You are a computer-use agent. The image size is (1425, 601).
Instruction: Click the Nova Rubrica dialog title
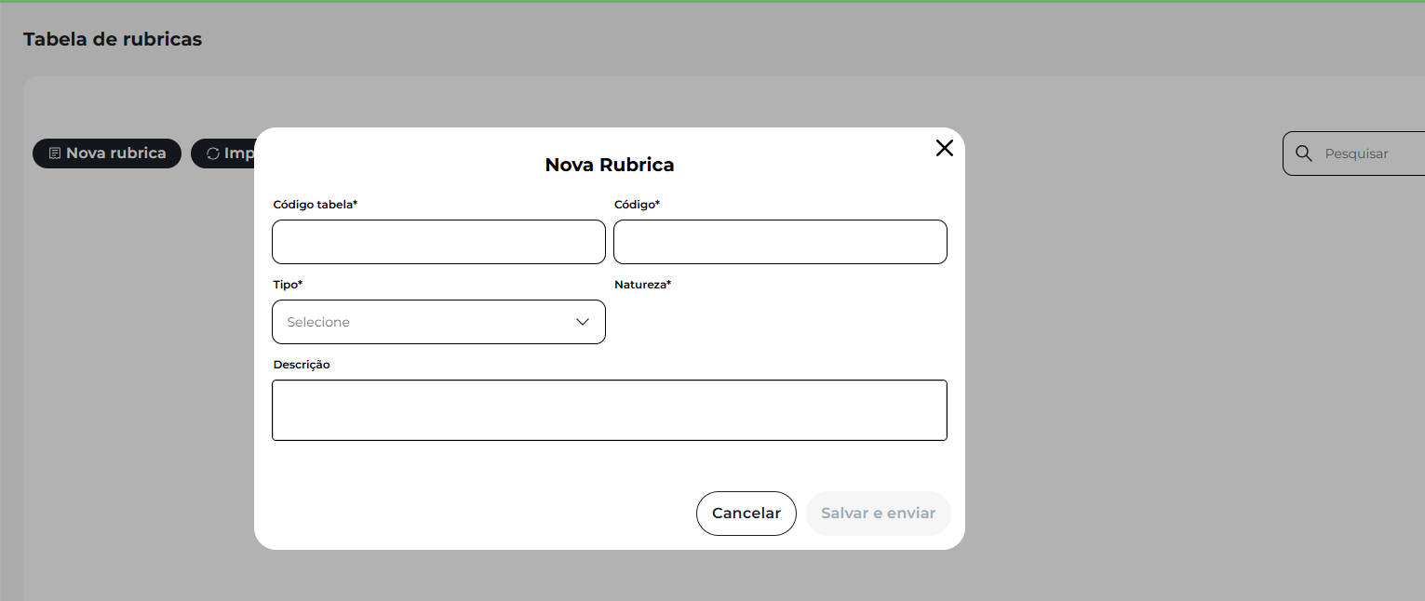(x=609, y=165)
